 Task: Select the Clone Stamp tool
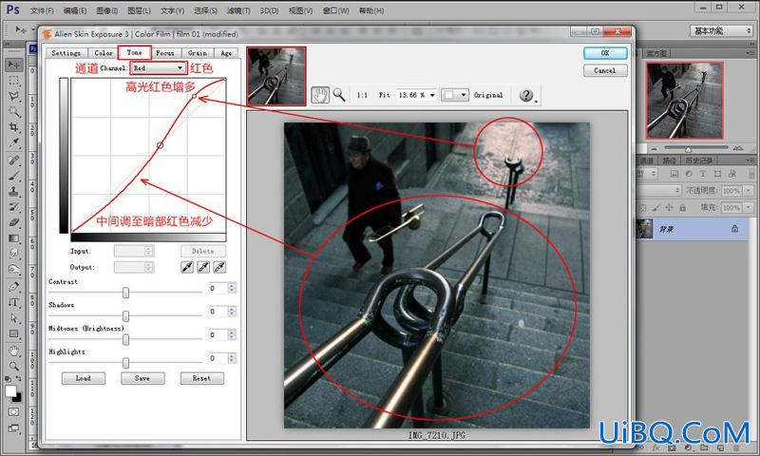pos(13,191)
